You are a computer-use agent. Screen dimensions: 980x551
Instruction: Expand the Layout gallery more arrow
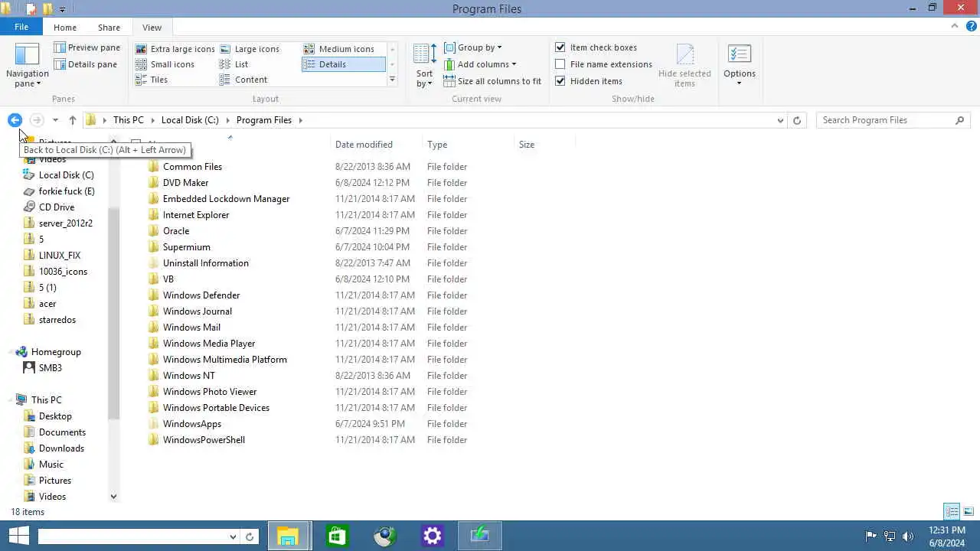tap(392, 80)
